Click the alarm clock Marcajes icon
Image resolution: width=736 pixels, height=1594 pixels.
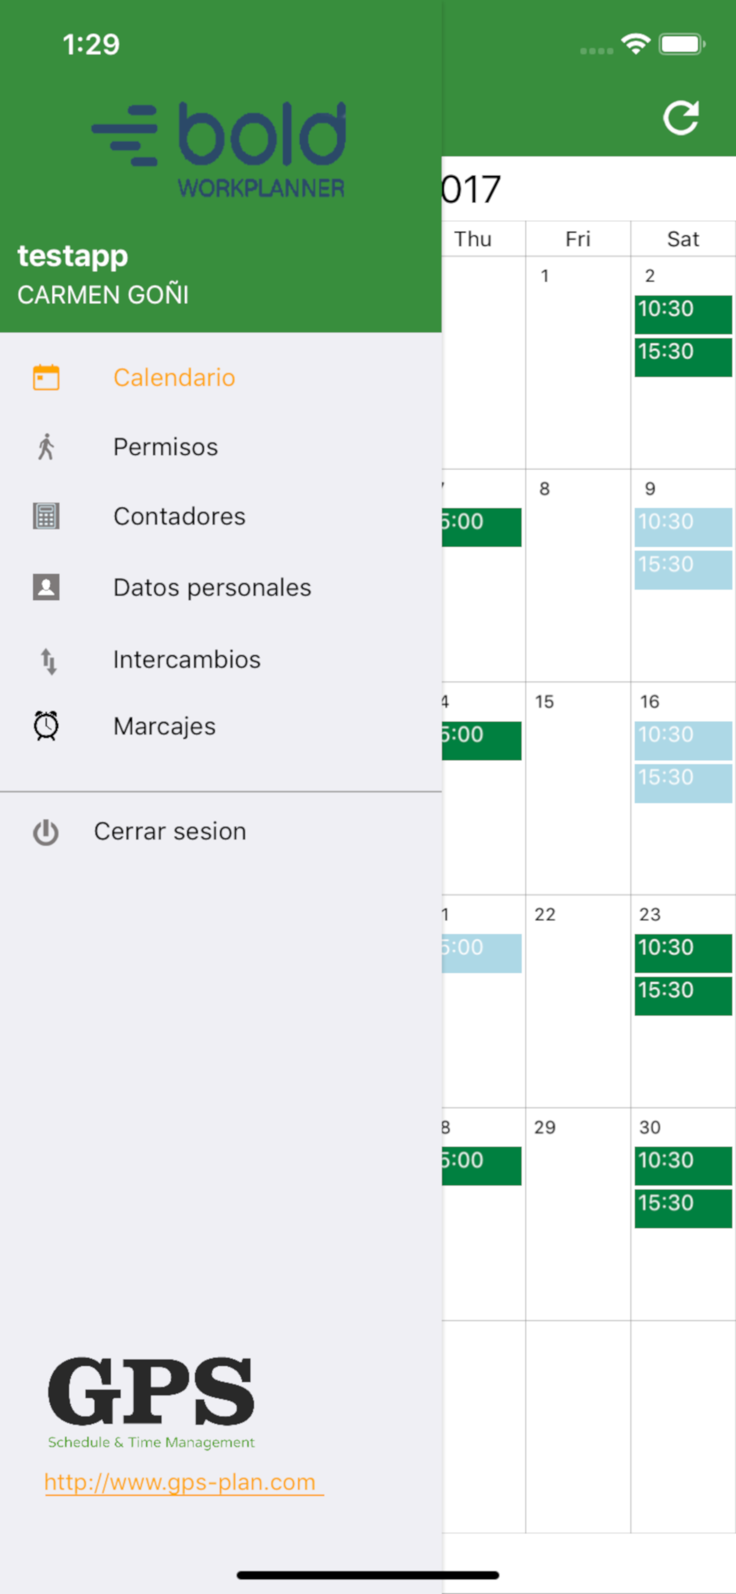tap(46, 726)
